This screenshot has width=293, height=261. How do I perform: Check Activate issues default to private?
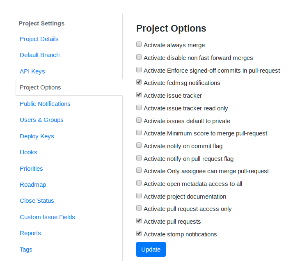point(139,120)
